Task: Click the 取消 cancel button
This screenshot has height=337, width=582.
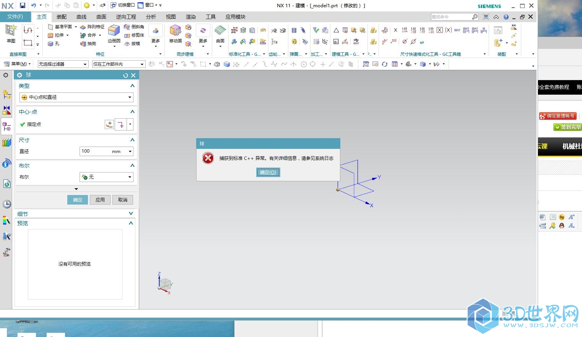Action: [123, 200]
